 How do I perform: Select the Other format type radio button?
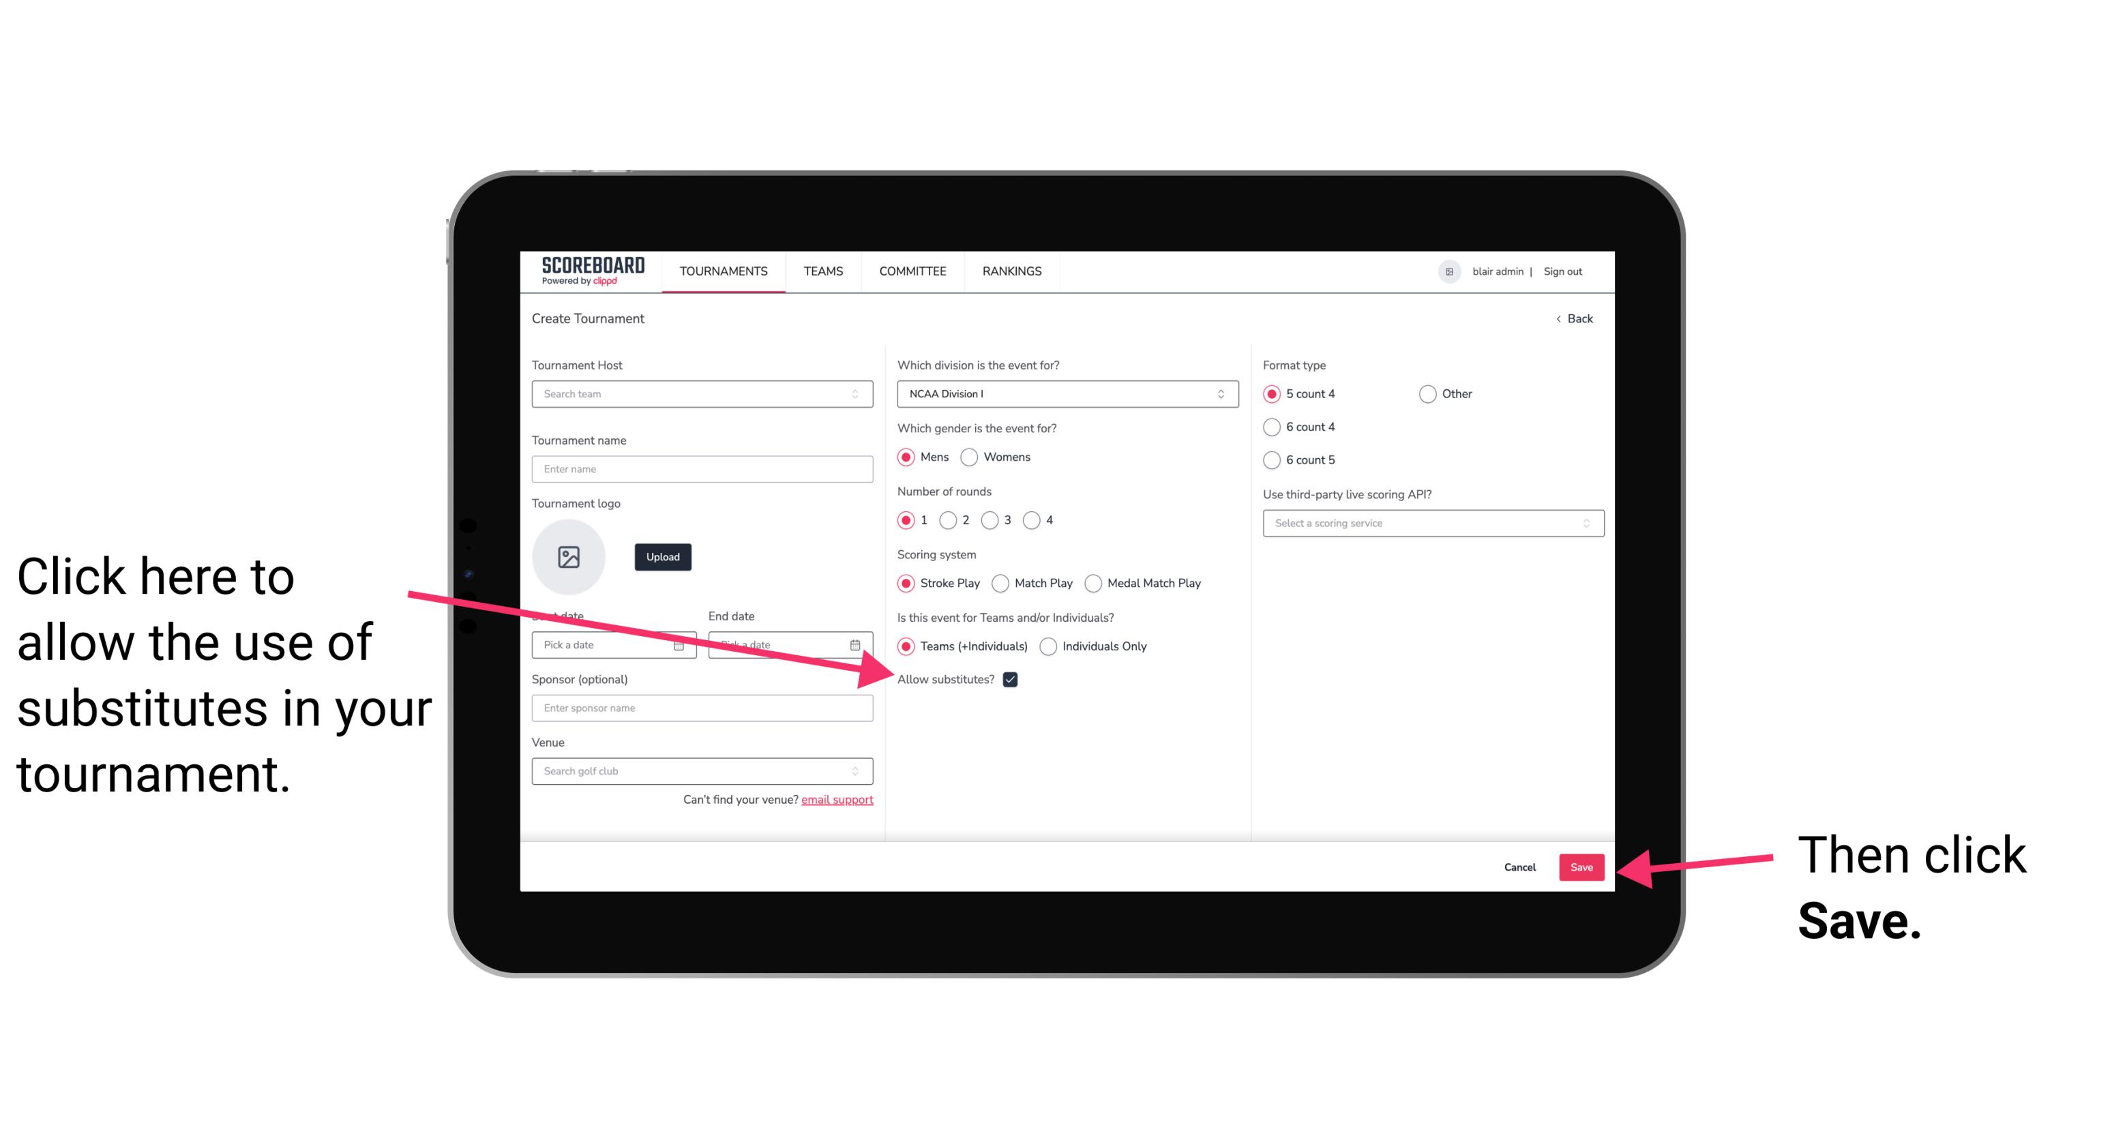pyautogui.click(x=1428, y=393)
